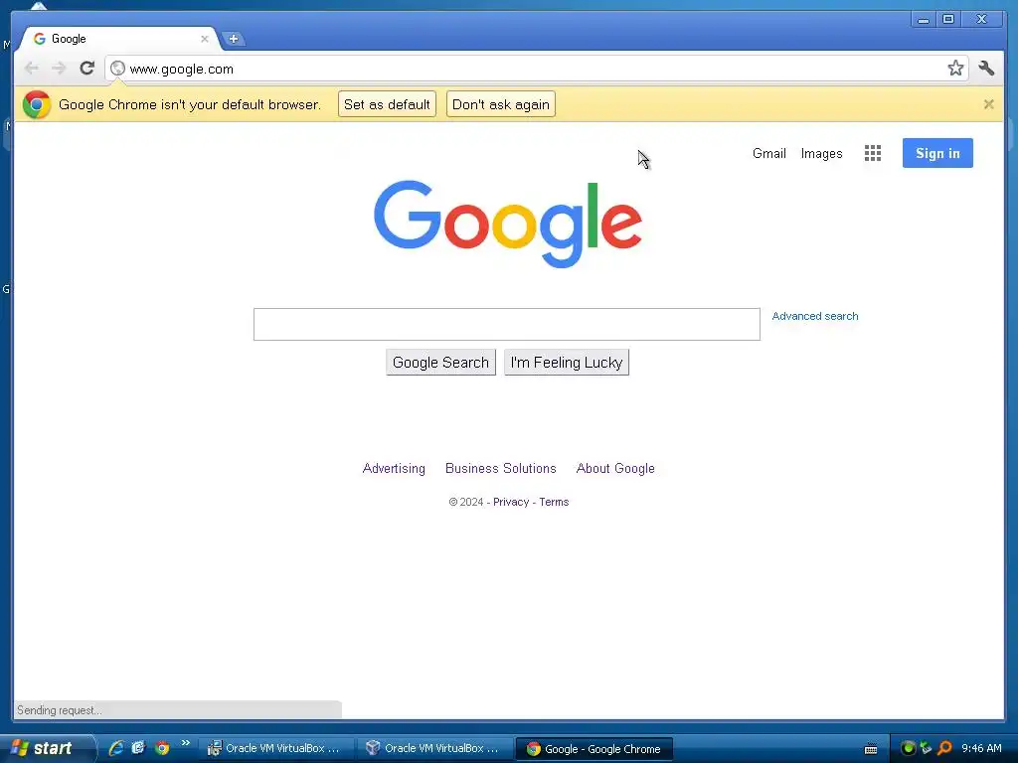Click the Google Search button
1018x763 pixels.
[x=440, y=362]
